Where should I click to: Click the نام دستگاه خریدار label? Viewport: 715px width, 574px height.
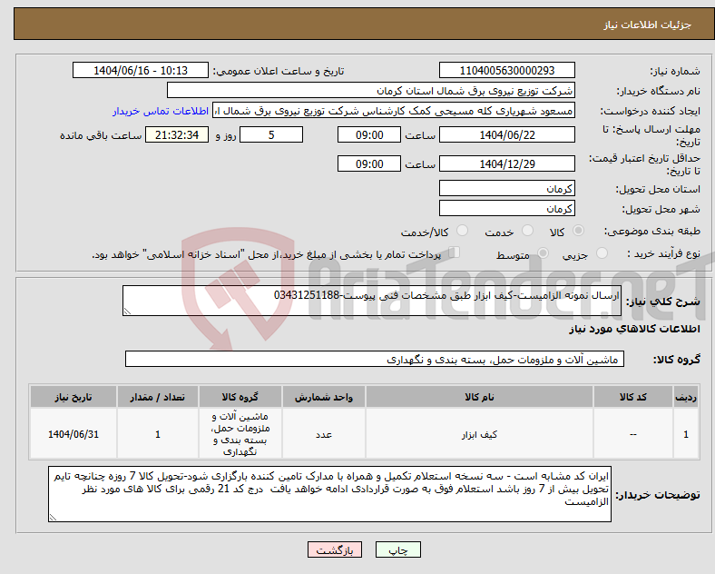coord(659,91)
